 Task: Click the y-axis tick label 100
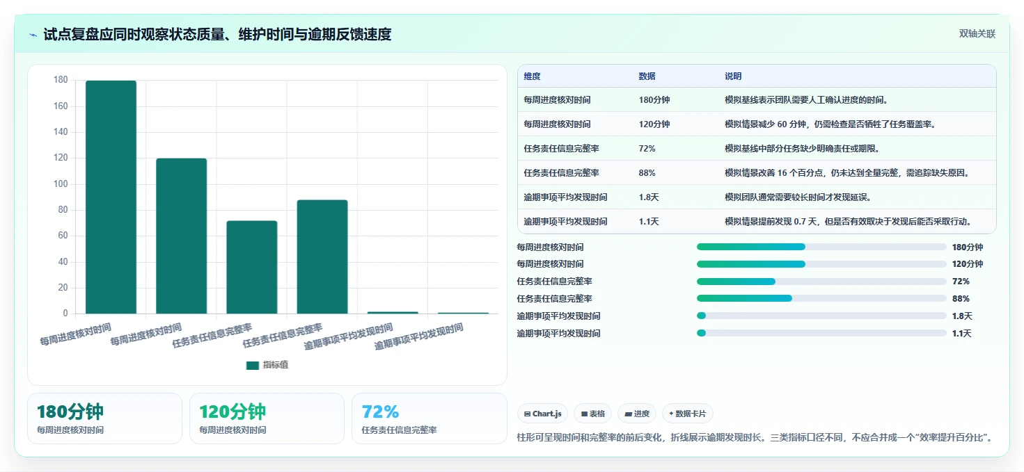(x=61, y=184)
